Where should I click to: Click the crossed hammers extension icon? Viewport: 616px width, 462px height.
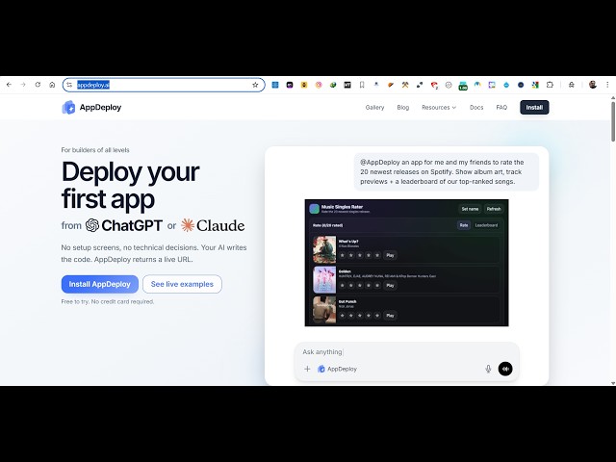coord(405,85)
